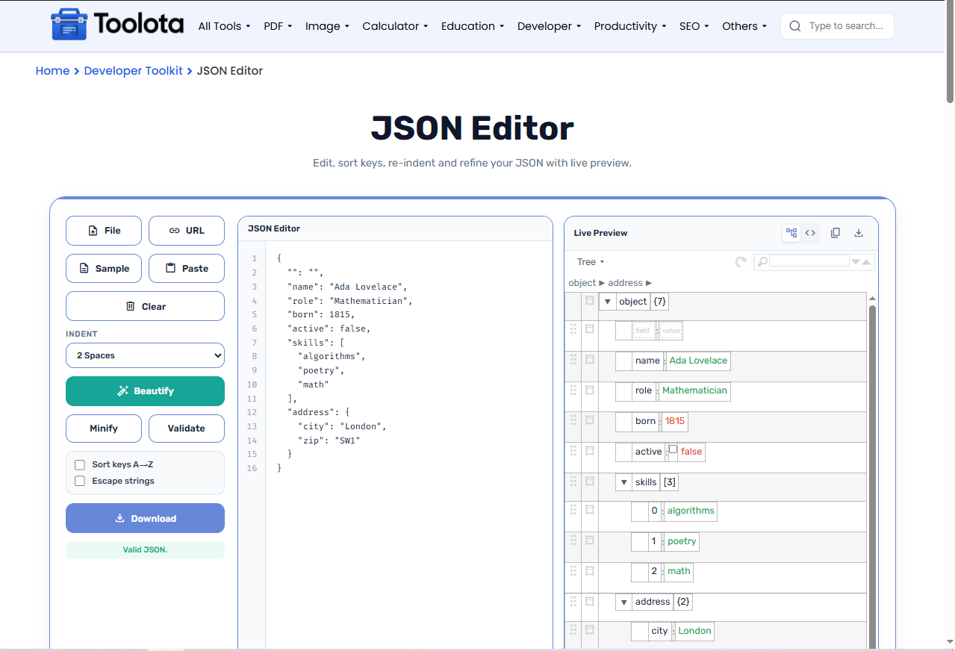Click the empty field placeholder in tree
The height and width of the screenshot is (651, 955).
[642, 331]
